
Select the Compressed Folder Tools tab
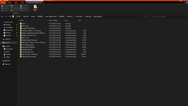(34, 3)
